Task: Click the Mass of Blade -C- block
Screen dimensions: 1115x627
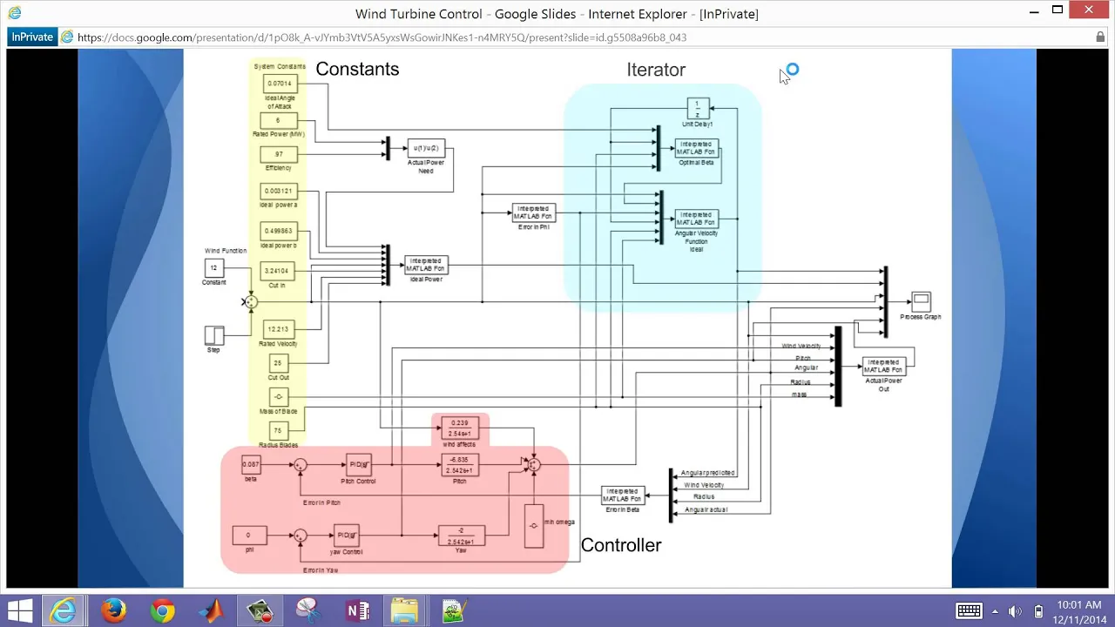Action: [279, 397]
